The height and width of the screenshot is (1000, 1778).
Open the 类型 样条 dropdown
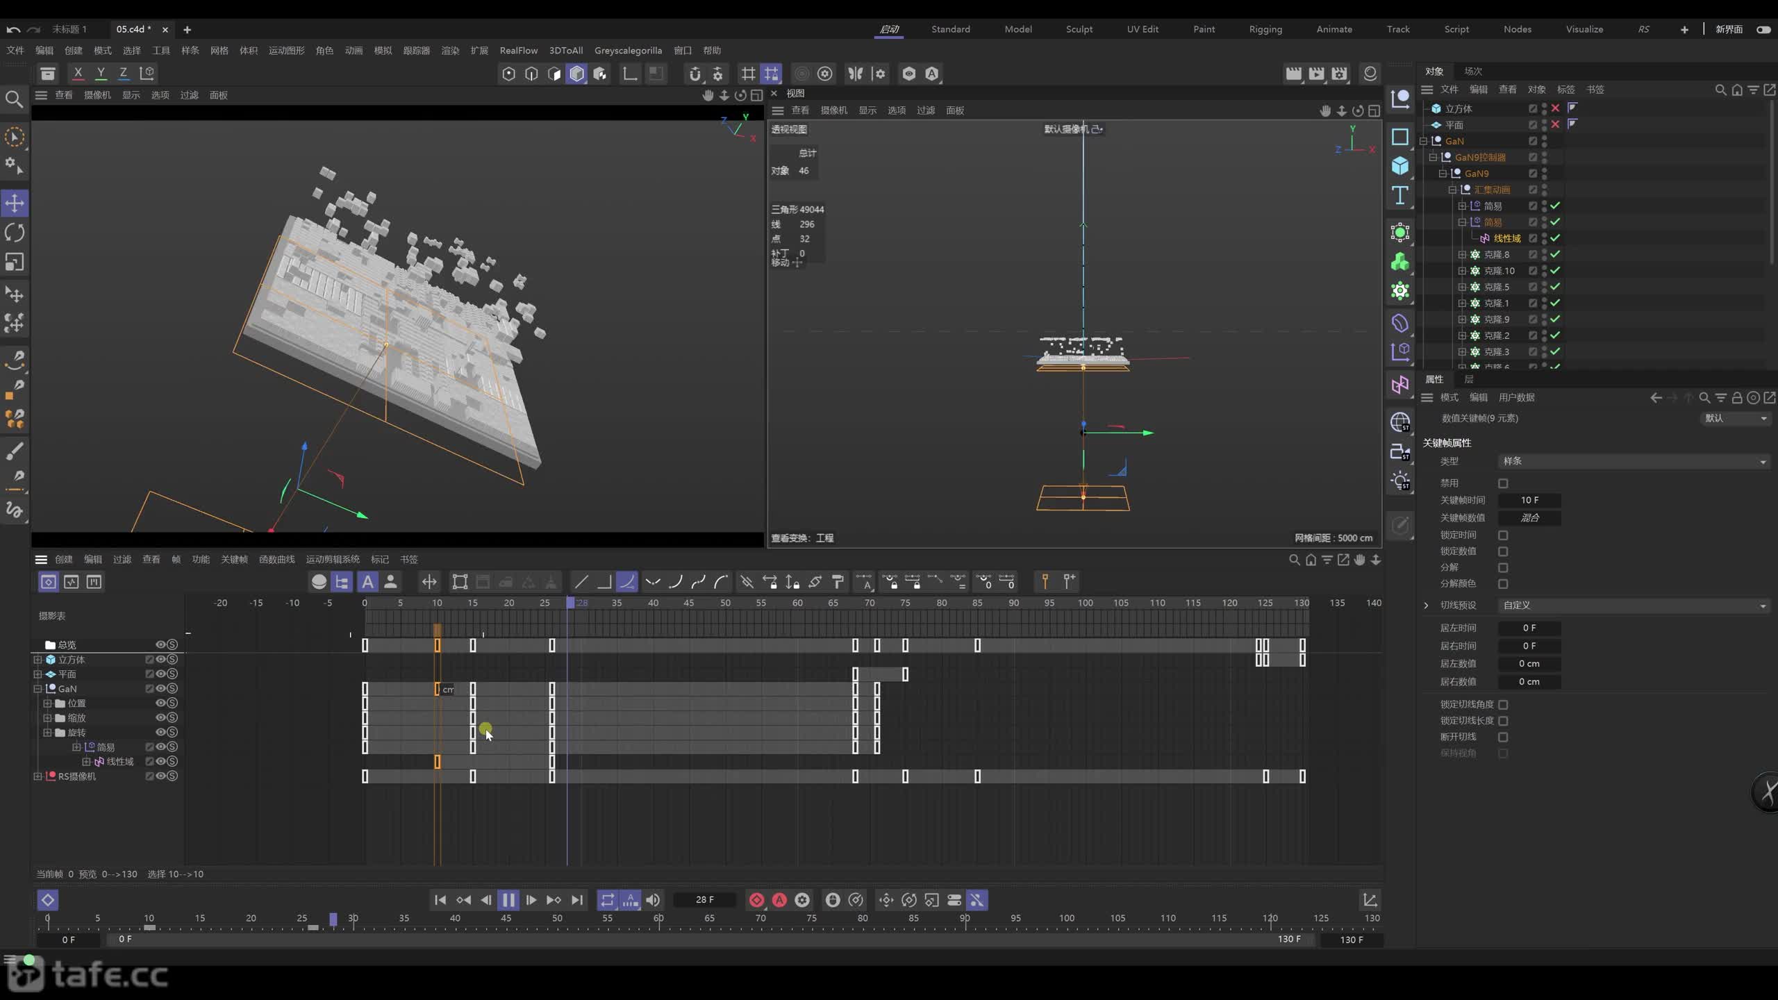[1634, 461]
